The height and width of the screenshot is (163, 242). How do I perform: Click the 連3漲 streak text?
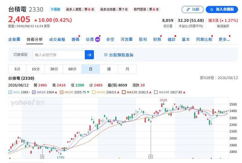223,21
